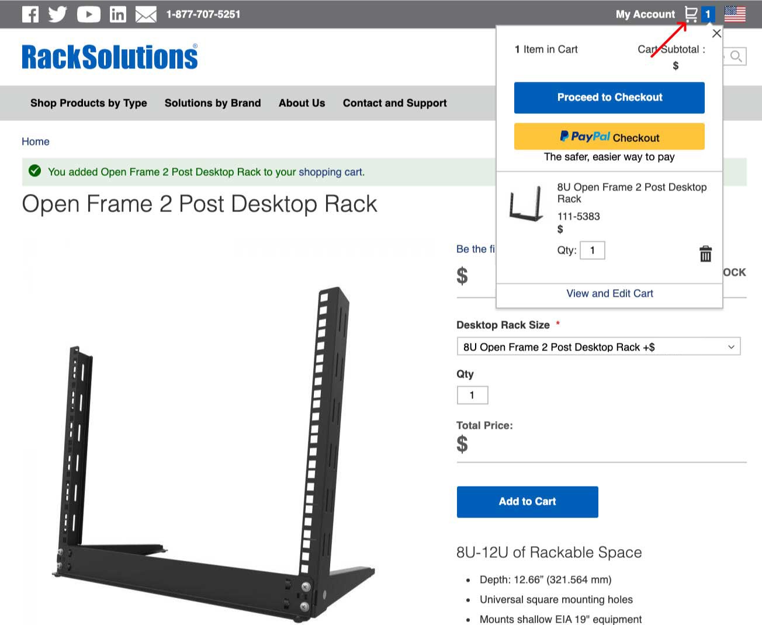762x625 pixels.
Task: Close the mini cart popup
Action: coord(716,33)
